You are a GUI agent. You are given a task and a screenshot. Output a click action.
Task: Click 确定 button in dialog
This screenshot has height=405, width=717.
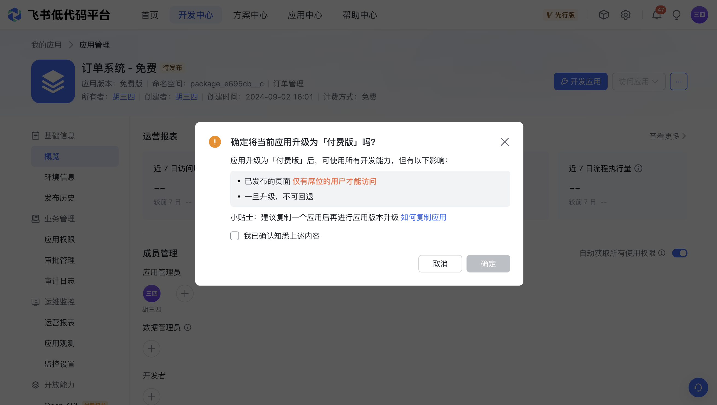tap(488, 264)
